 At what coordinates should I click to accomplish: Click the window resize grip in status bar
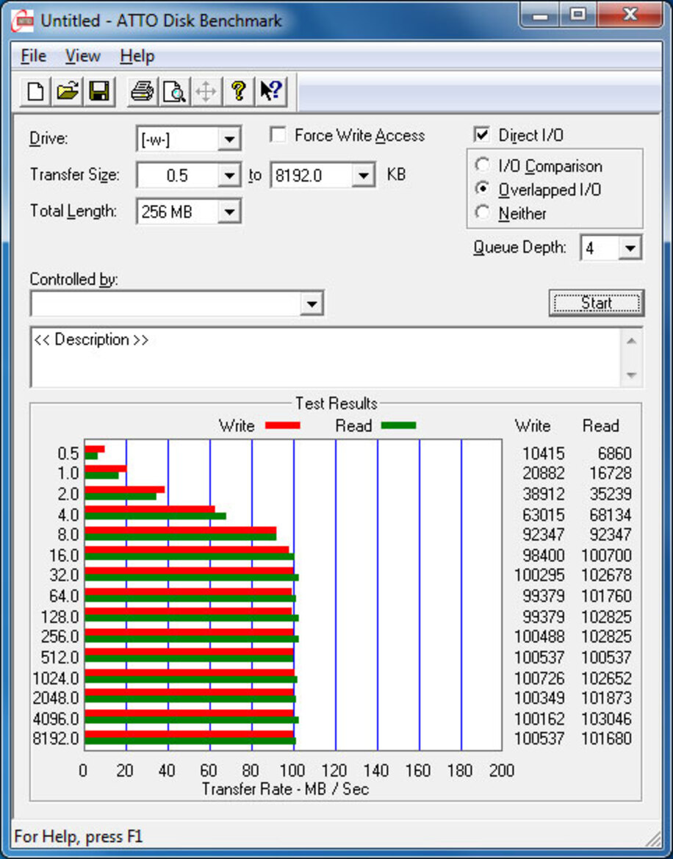[652, 838]
